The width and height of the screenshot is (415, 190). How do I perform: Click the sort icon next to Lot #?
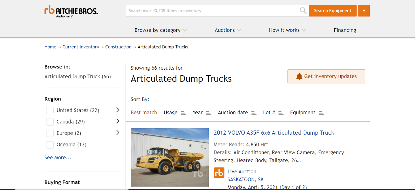point(281,113)
